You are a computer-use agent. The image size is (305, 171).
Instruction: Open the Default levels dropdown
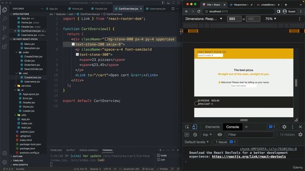(x=196, y=142)
